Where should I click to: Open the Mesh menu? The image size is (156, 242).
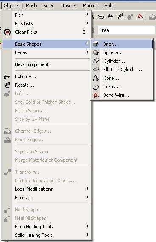coord(31,6)
